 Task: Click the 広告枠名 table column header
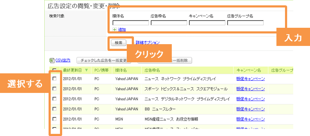(x=152, y=70)
